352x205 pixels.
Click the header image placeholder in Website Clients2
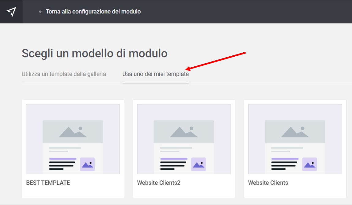click(x=184, y=132)
